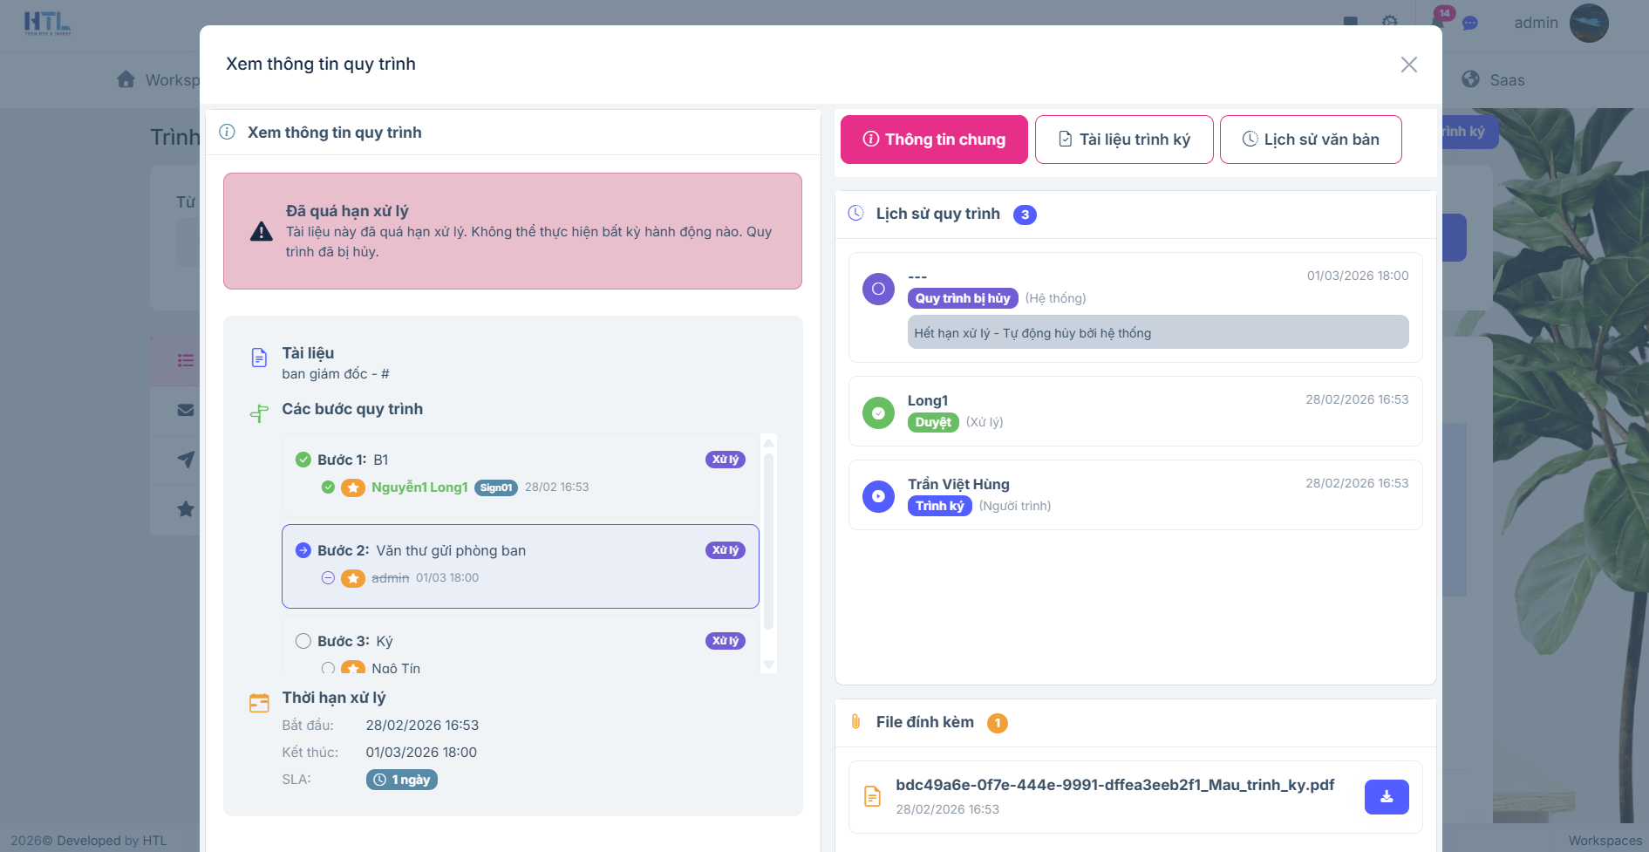
Task: Click the settings gear in header
Action: pyautogui.click(x=1390, y=22)
